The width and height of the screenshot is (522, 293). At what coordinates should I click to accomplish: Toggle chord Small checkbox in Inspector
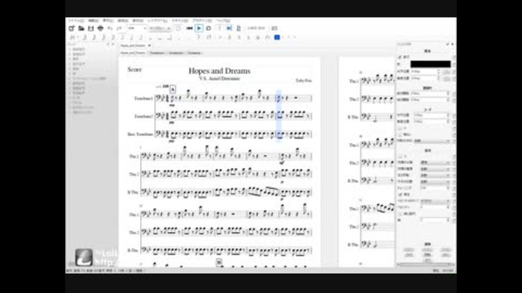click(400, 128)
